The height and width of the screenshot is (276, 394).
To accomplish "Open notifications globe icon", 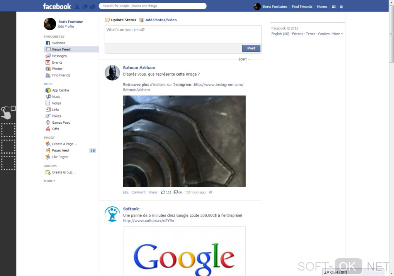I will [93, 7].
